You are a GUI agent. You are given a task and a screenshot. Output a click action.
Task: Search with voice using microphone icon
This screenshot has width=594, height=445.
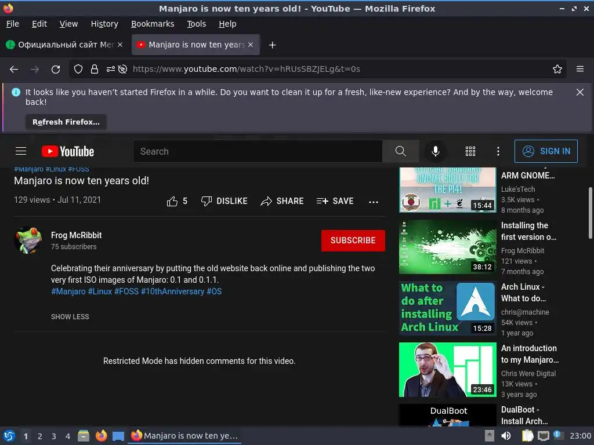click(436, 151)
